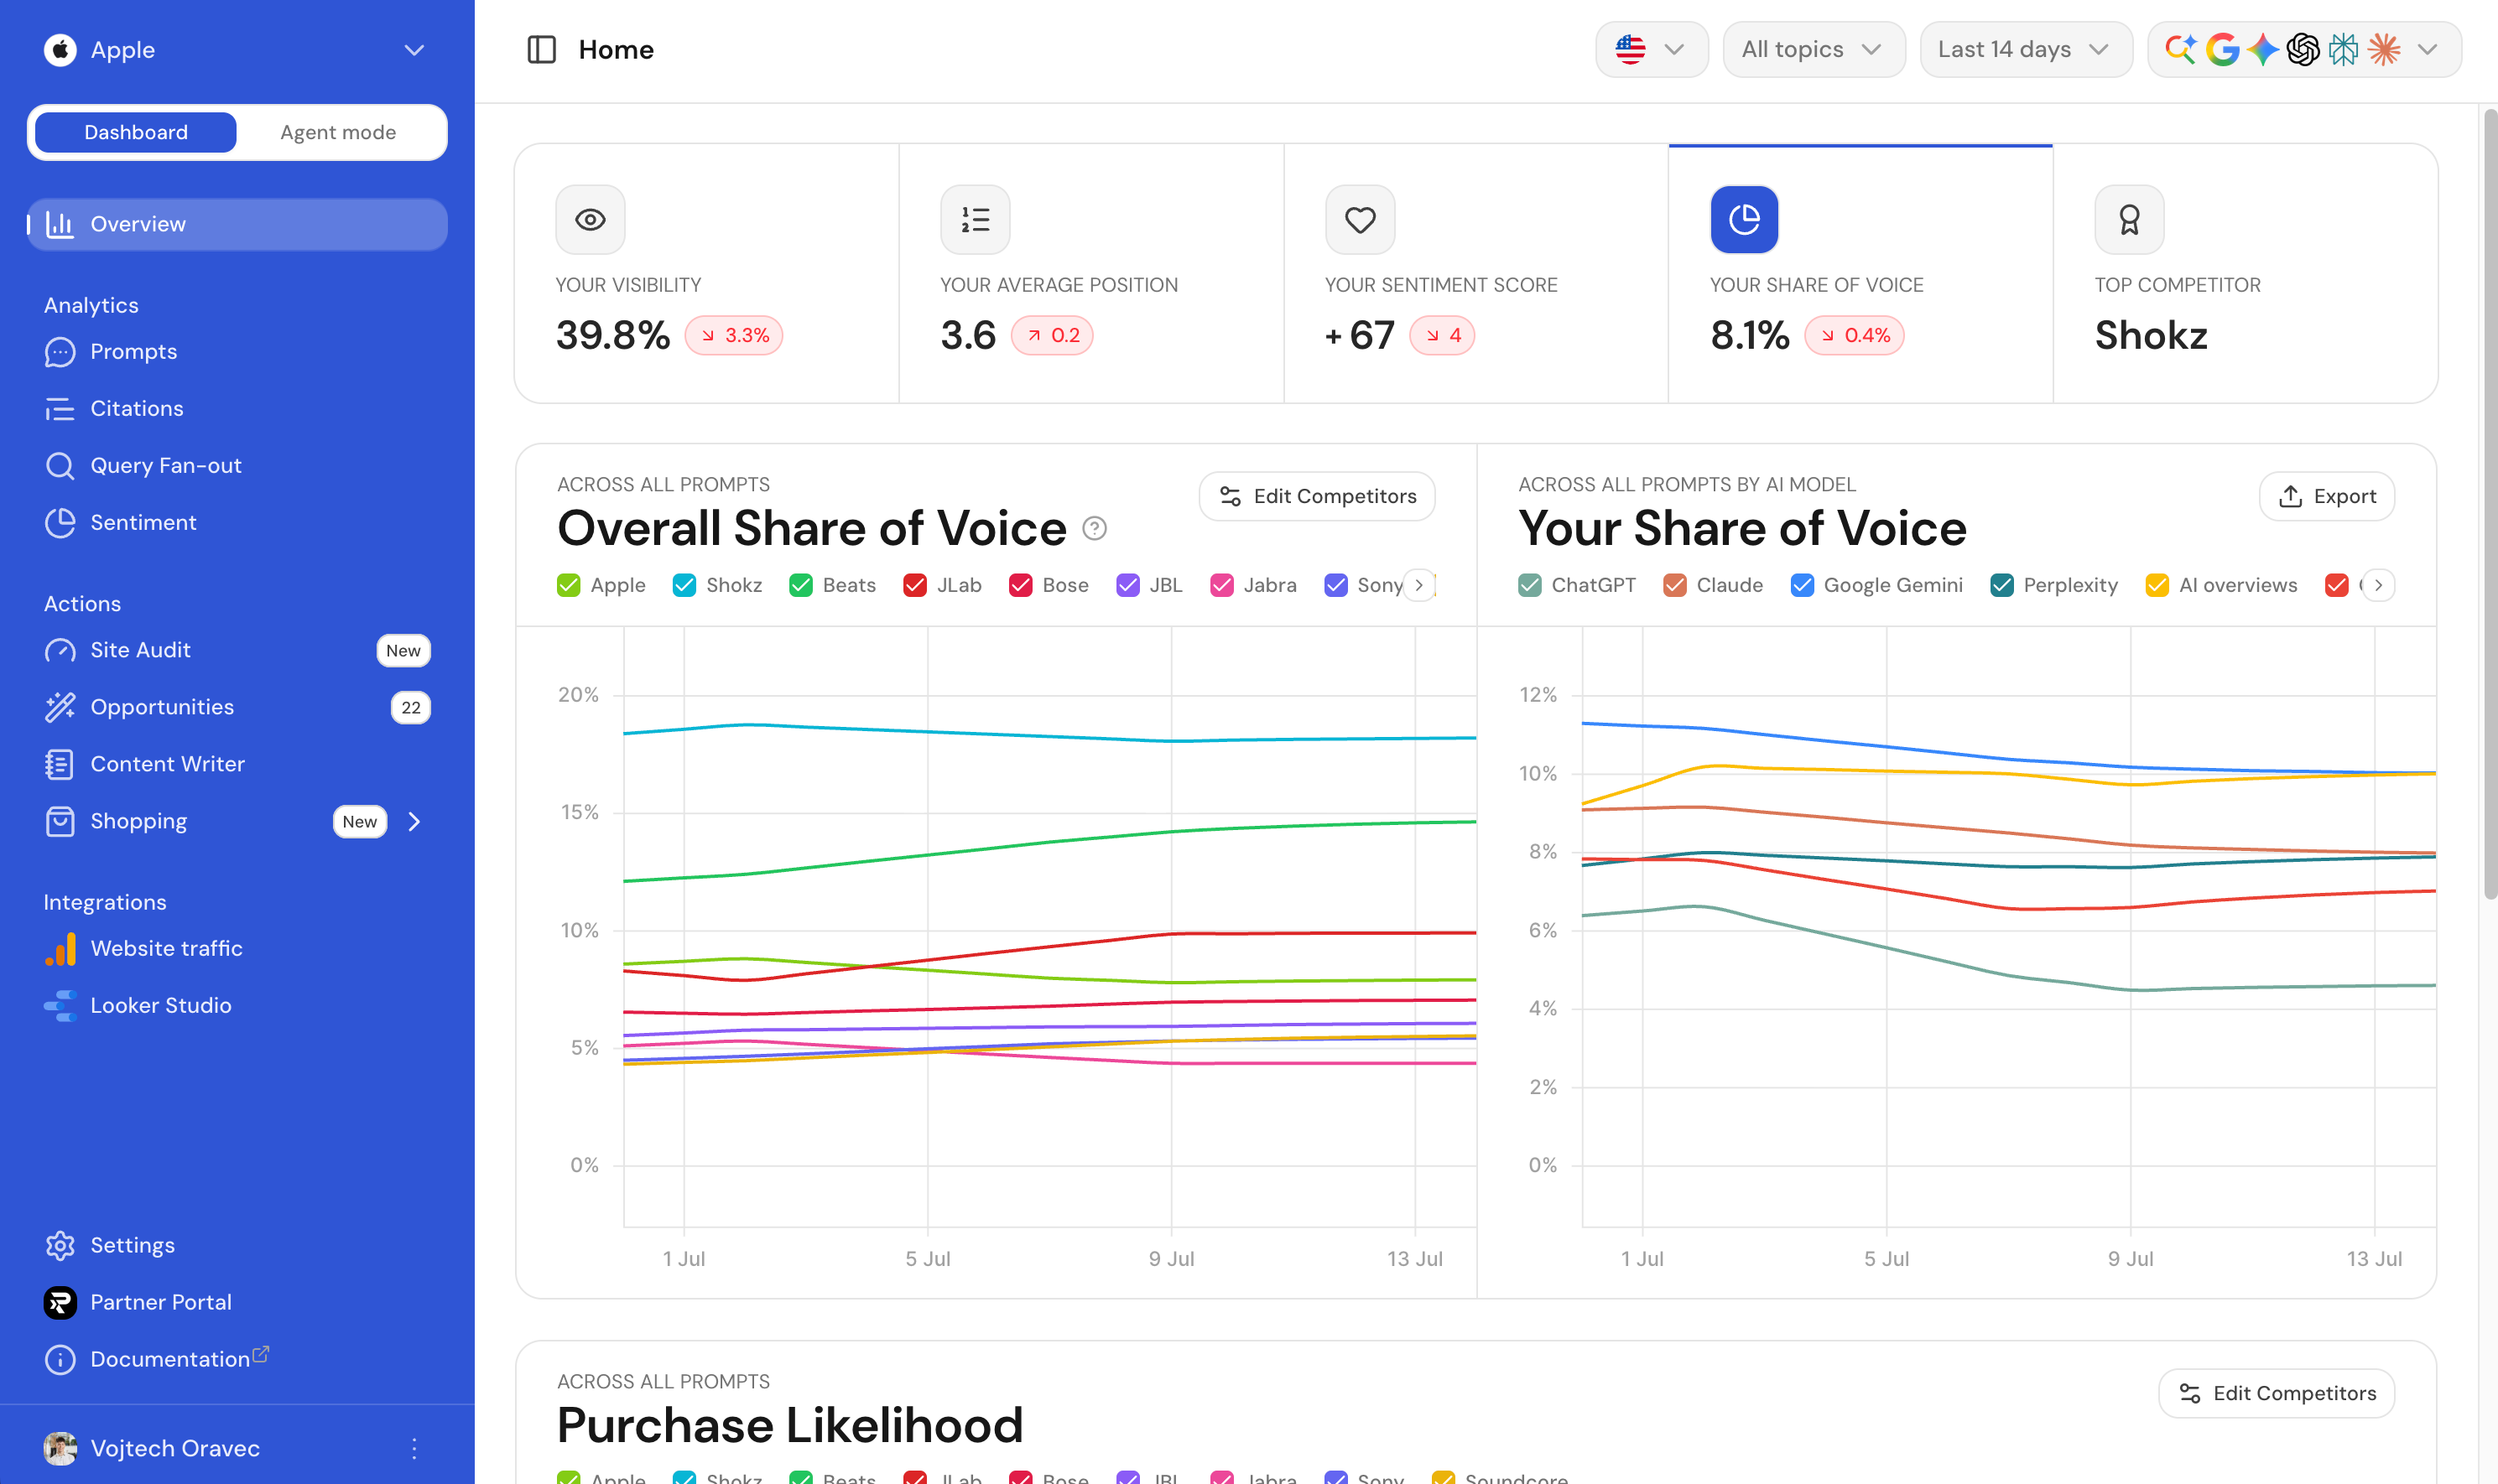Click the Shopping bag icon

pyautogui.click(x=60, y=821)
